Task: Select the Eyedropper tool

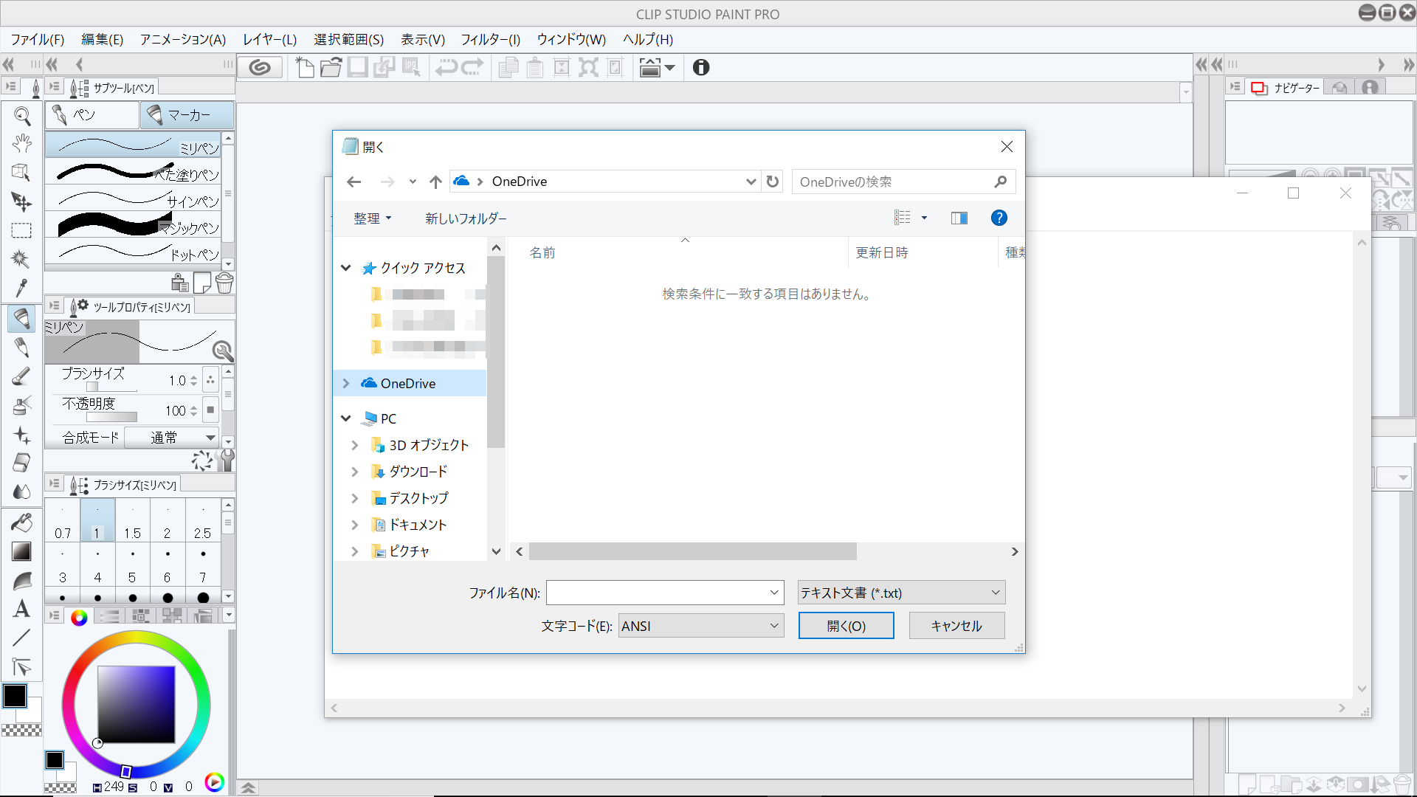Action: [22, 288]
